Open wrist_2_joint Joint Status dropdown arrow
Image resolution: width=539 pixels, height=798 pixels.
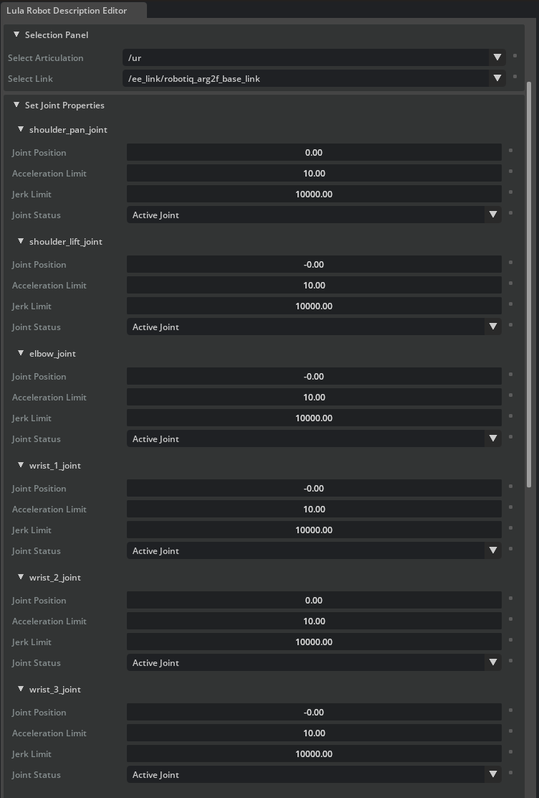(492, 662)
